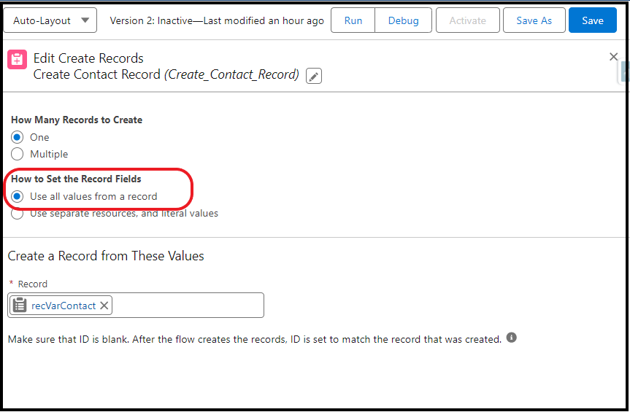Close the Edit Create Records panel

tap(613, 57)
